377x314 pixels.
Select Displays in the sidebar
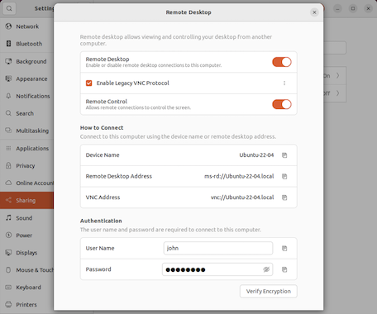point(27,253)
